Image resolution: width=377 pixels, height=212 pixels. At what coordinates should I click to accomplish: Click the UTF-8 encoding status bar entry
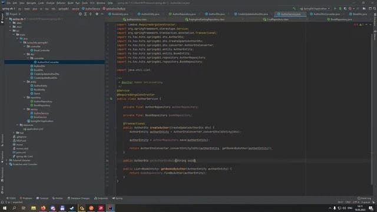point(356,202)
